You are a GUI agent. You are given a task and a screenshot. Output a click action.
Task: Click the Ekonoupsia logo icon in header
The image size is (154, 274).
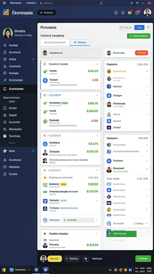click(x=6, y=12)
